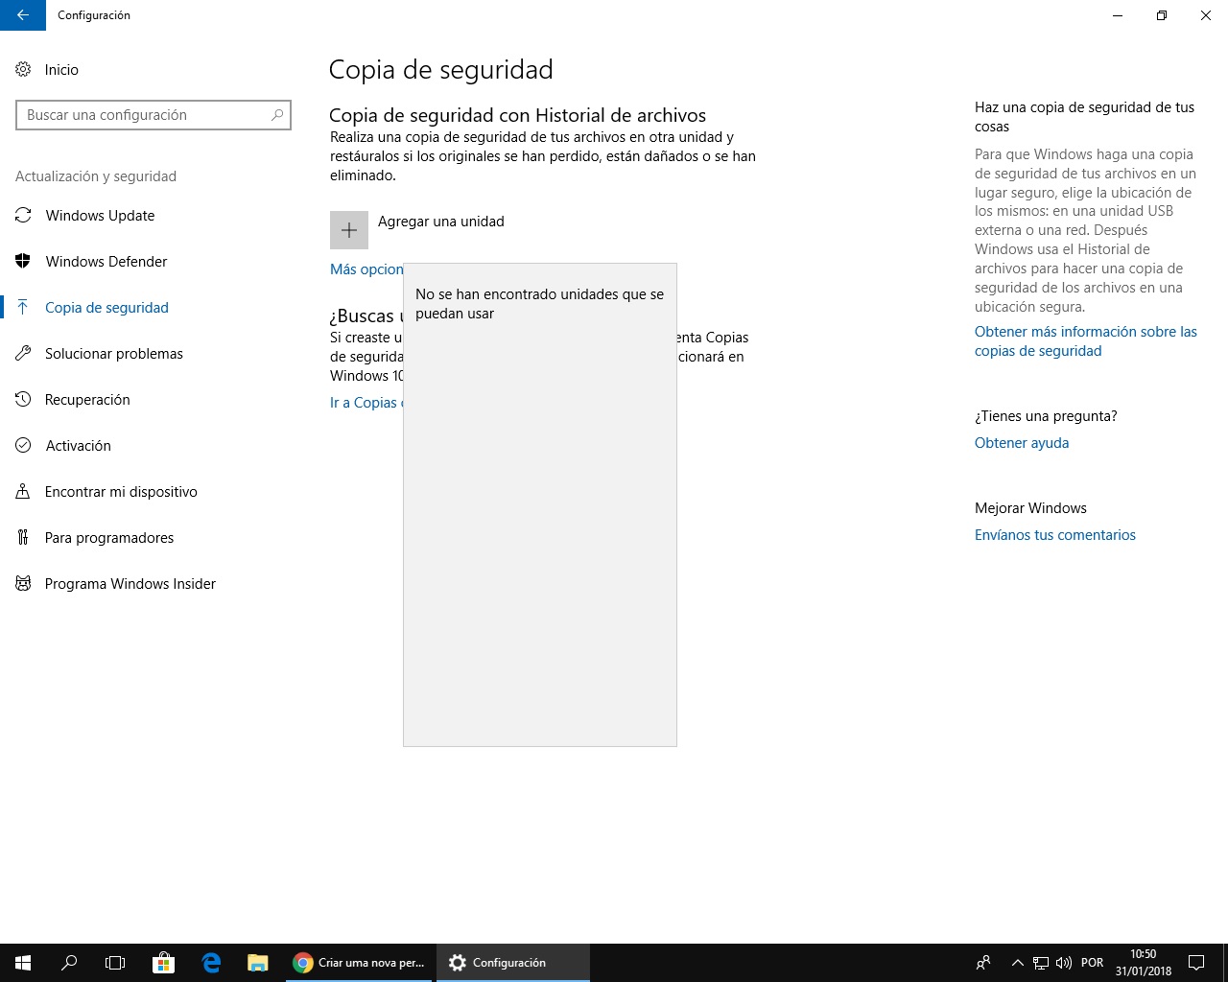Click 'Agregar una unidad' label
The width and height of the screenshot is (1228, 982).
[x=441, y=222]
